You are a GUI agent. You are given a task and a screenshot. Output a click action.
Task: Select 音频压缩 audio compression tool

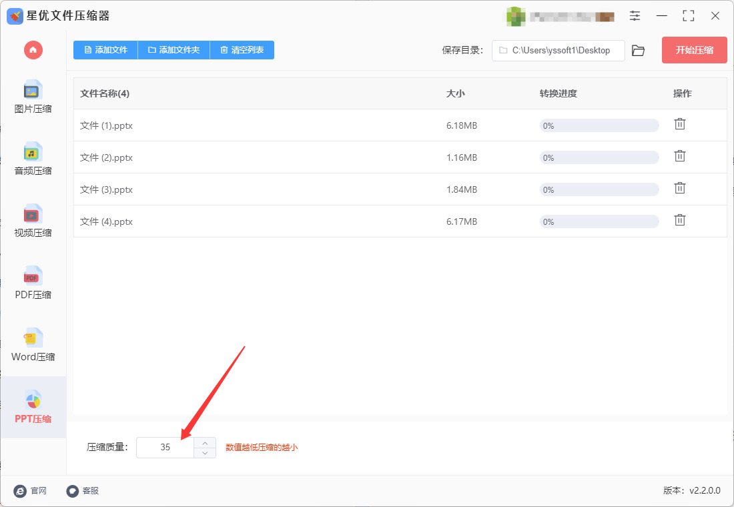click(x=33, y=159)
